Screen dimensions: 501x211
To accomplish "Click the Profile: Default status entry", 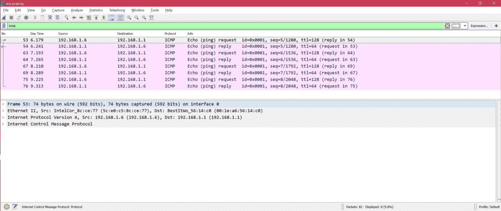I will (x=488, y=207).
